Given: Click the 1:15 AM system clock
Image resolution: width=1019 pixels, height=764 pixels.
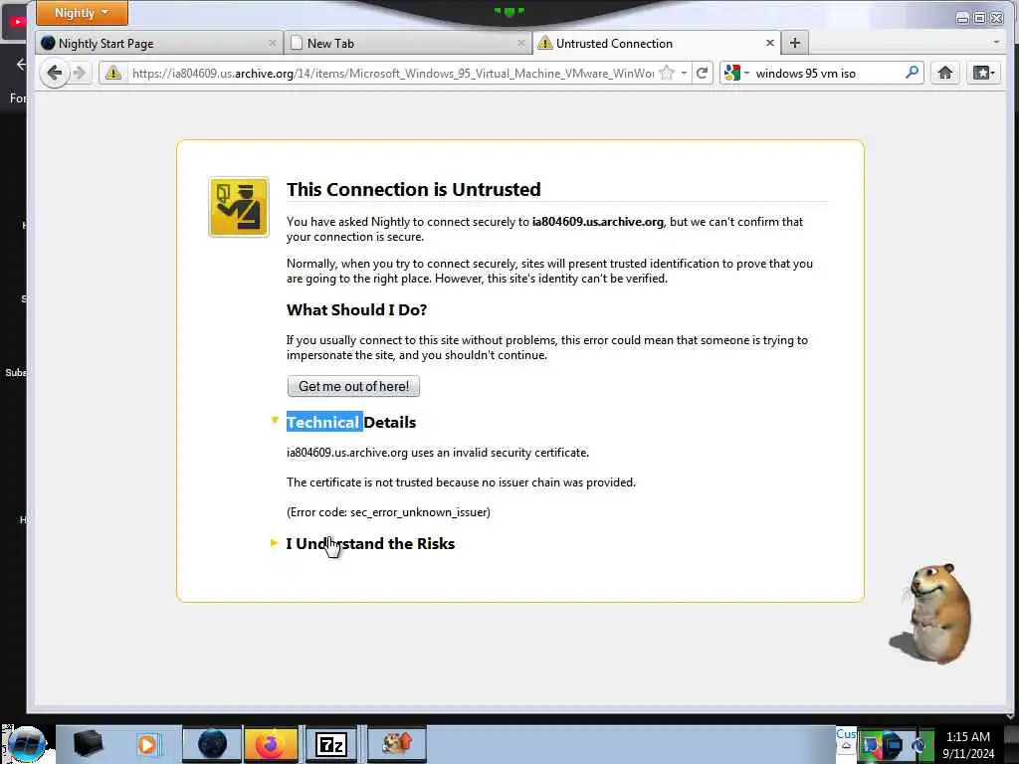Looking at the screenshot, I should [x=968, y=737].
